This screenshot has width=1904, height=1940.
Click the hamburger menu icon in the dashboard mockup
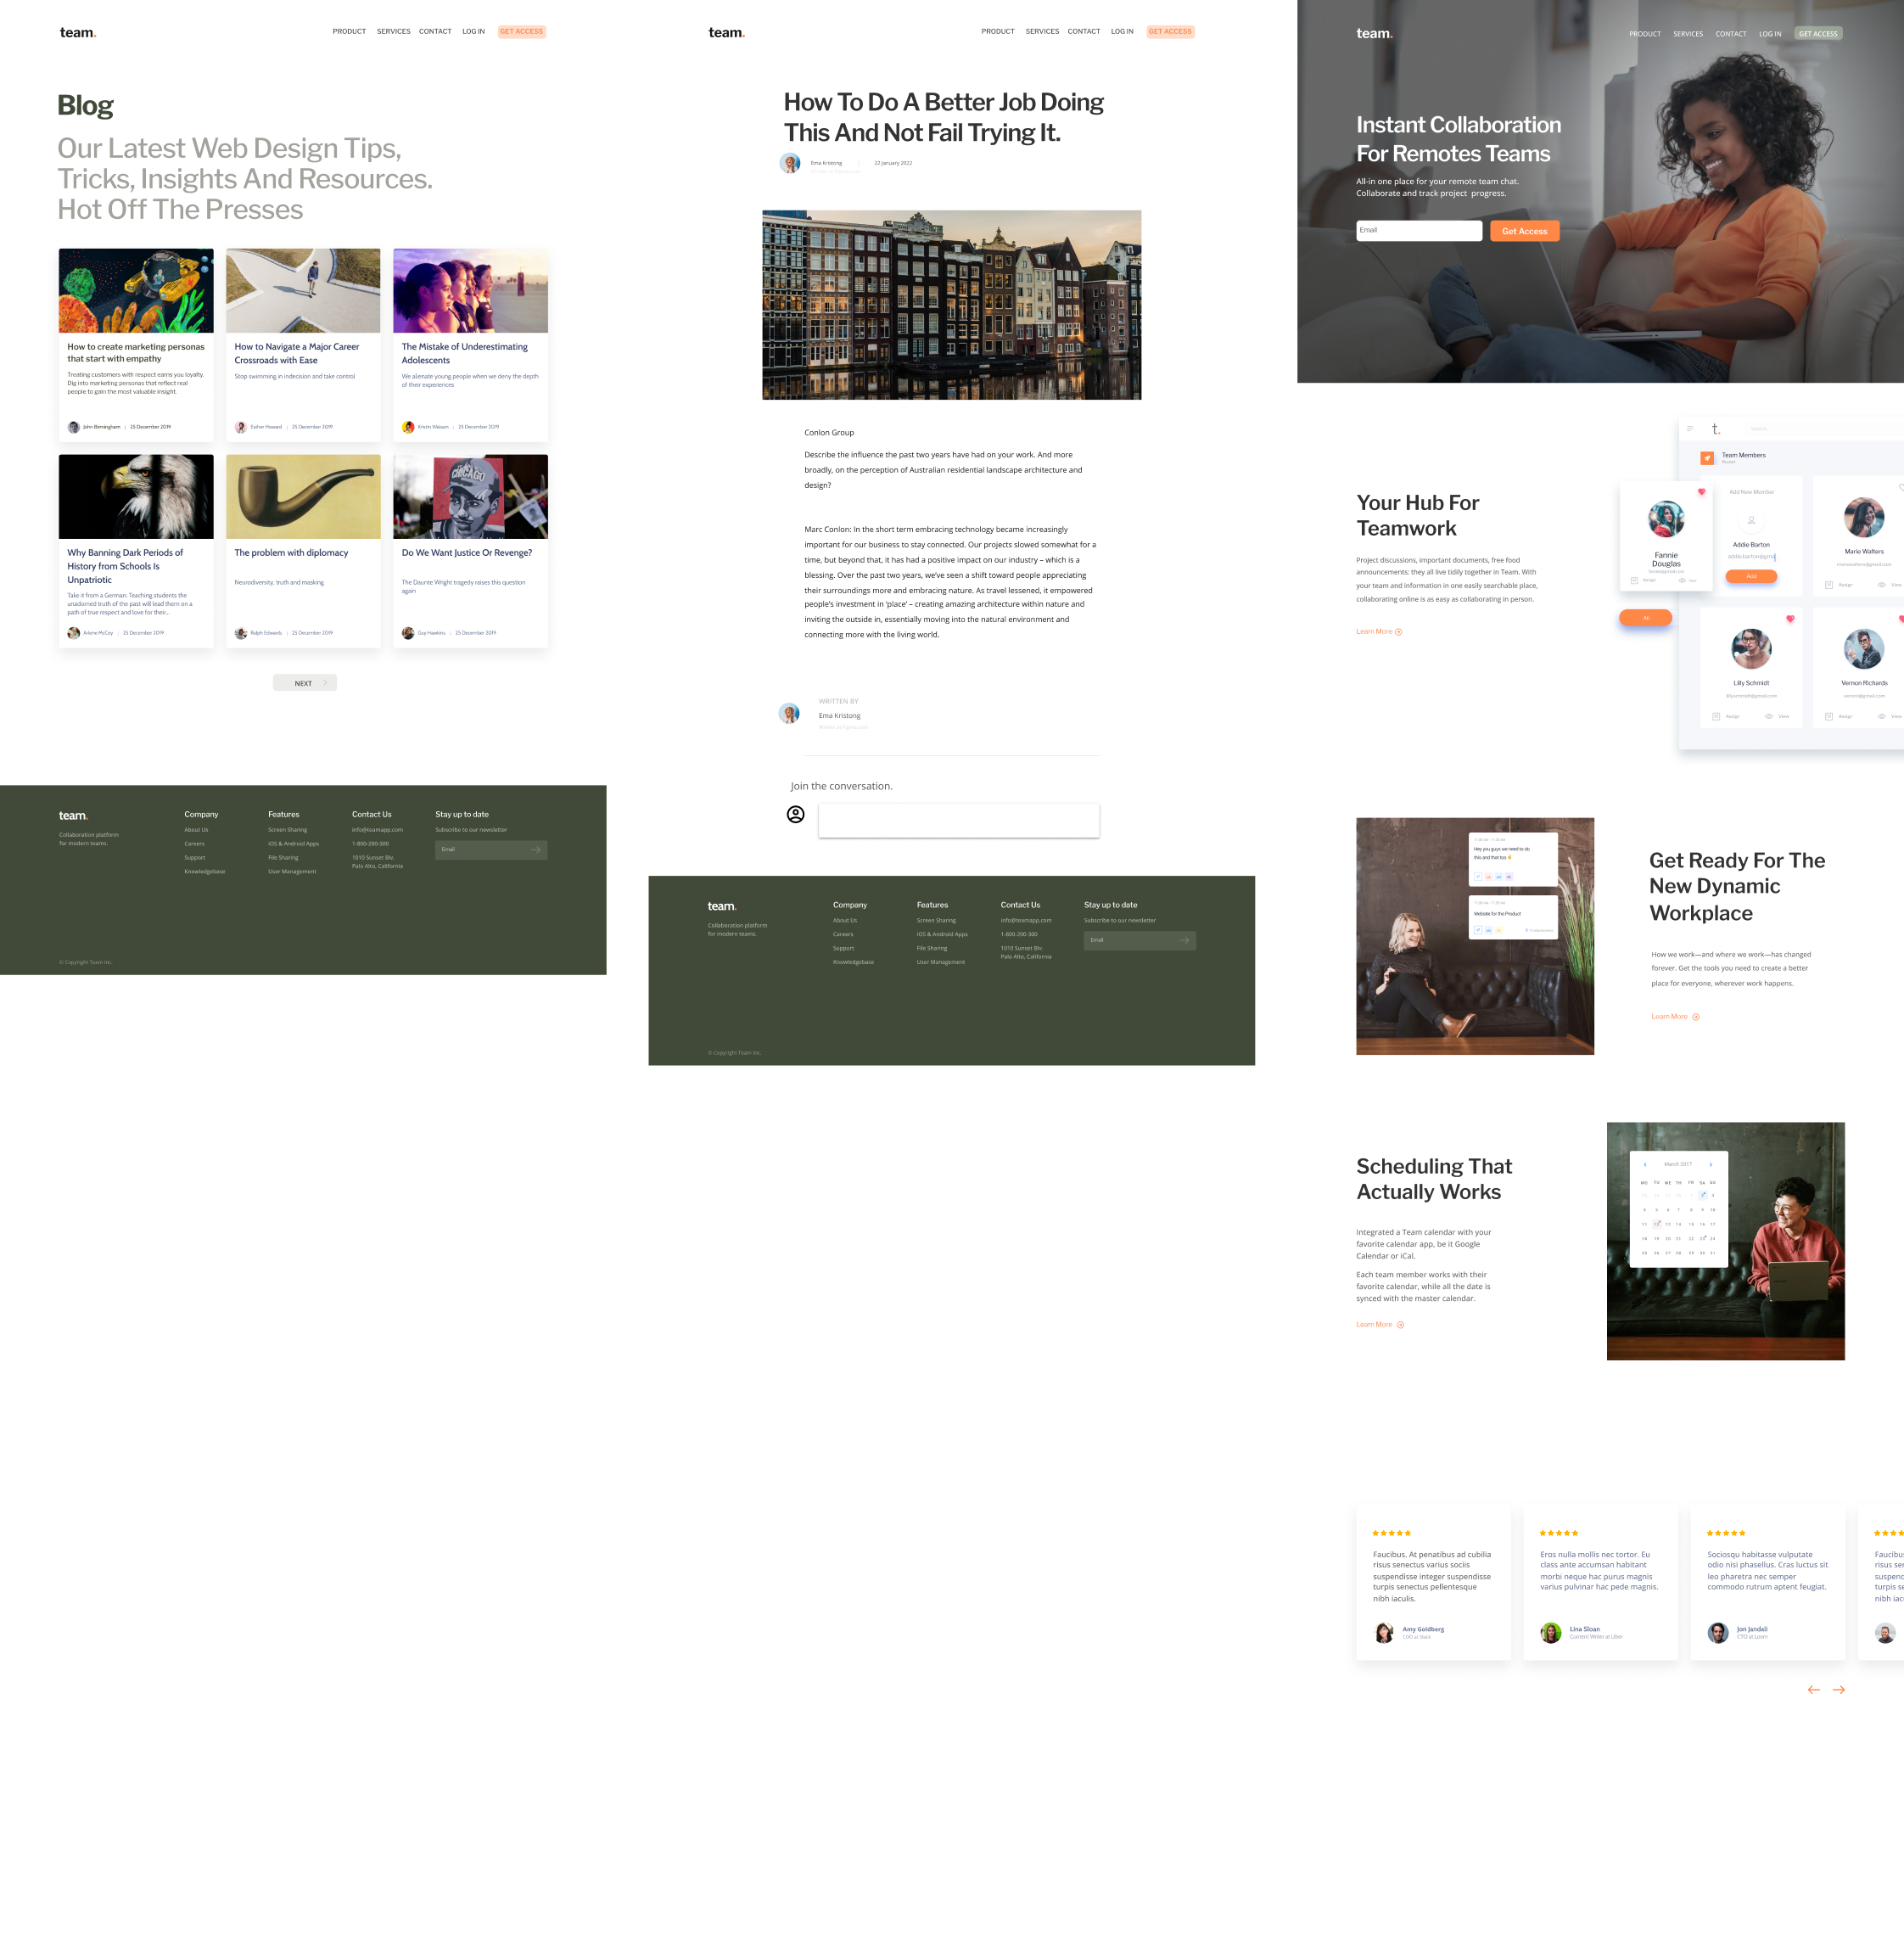(1690, 429)
